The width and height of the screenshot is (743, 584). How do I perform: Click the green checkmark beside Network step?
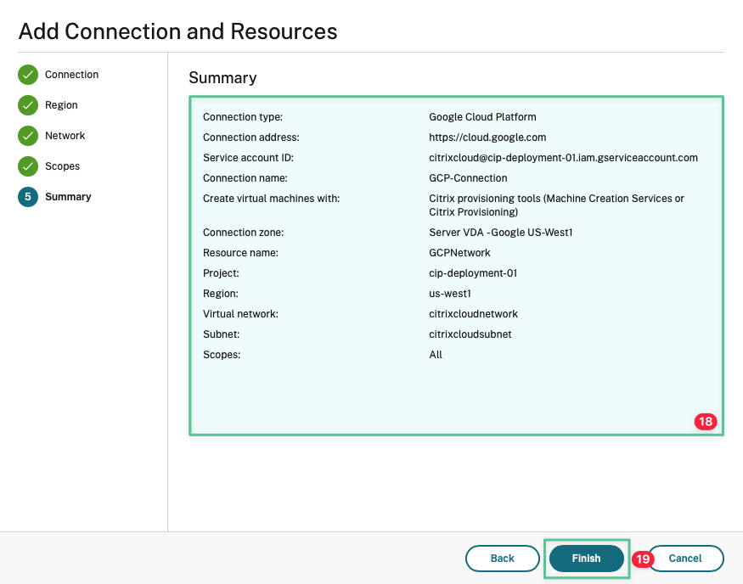click(28, 136)
